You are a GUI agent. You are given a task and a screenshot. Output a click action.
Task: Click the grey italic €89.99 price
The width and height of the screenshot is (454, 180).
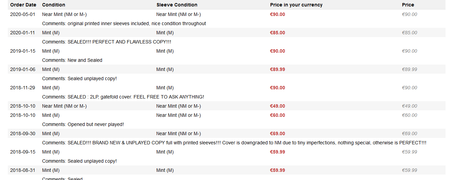pos(409,69)
